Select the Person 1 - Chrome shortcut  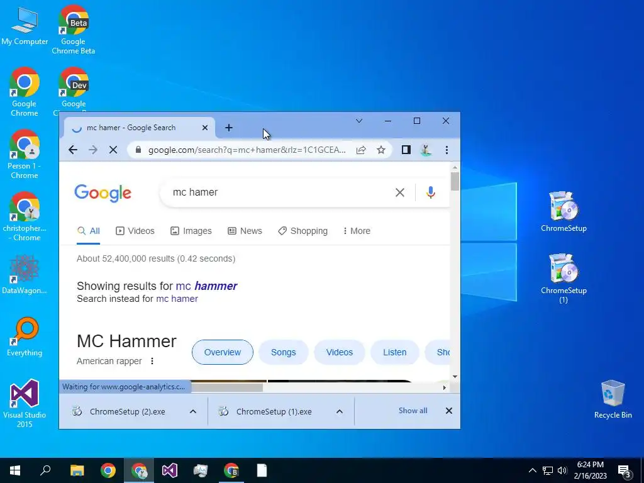coord(25,155)
